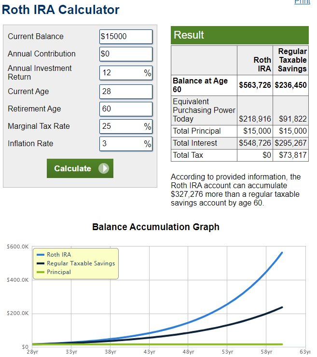Select the Current Age input box

pos(126,92)
